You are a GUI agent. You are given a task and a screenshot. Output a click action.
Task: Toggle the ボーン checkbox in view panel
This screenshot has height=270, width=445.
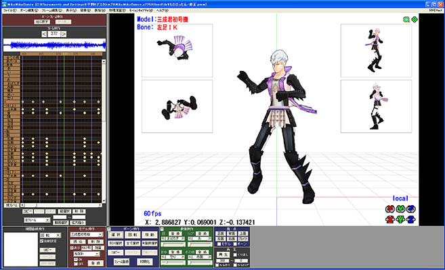point(235,244)
